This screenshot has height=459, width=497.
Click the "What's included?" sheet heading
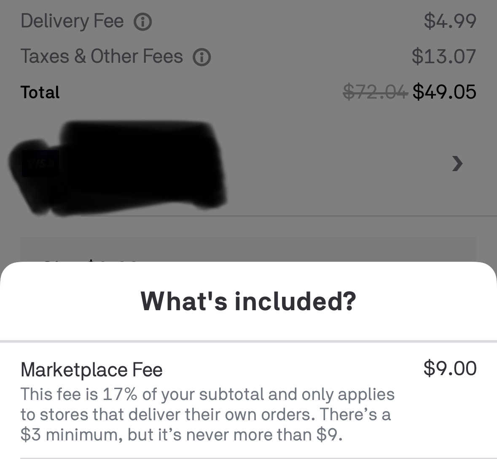(248, 301)
